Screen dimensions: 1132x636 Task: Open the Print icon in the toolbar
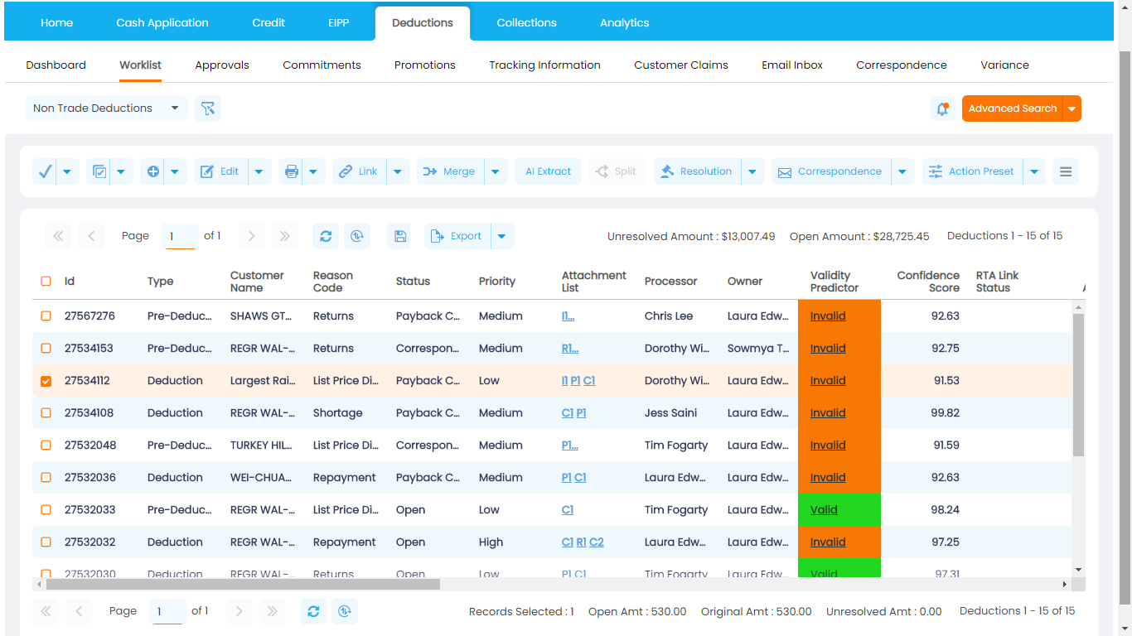coord(290,171)
